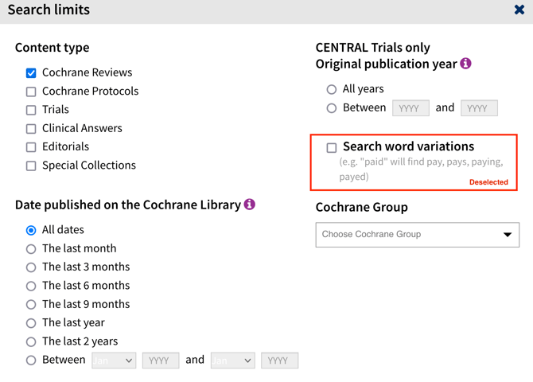Open the Choose Cochrane Group dropdown
The width and height of the screenshot is (533, 382).
(417, 235)
